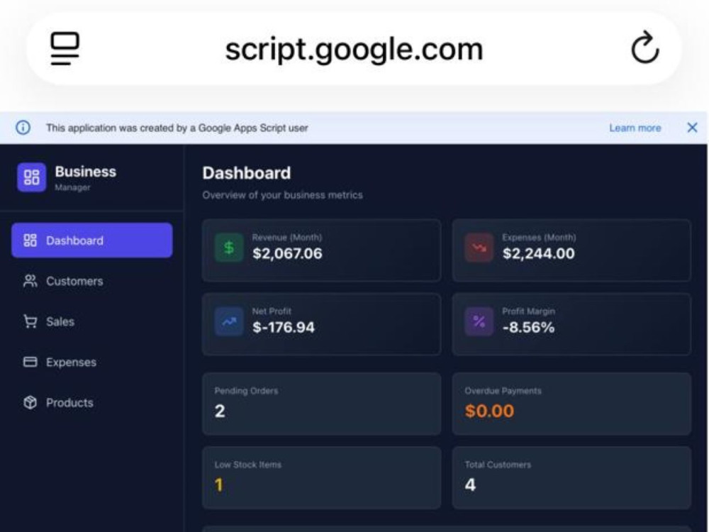Click the $2,067.06 revenue value
The height and width of the screenshot is (532, 709).
tap(287, 253)
